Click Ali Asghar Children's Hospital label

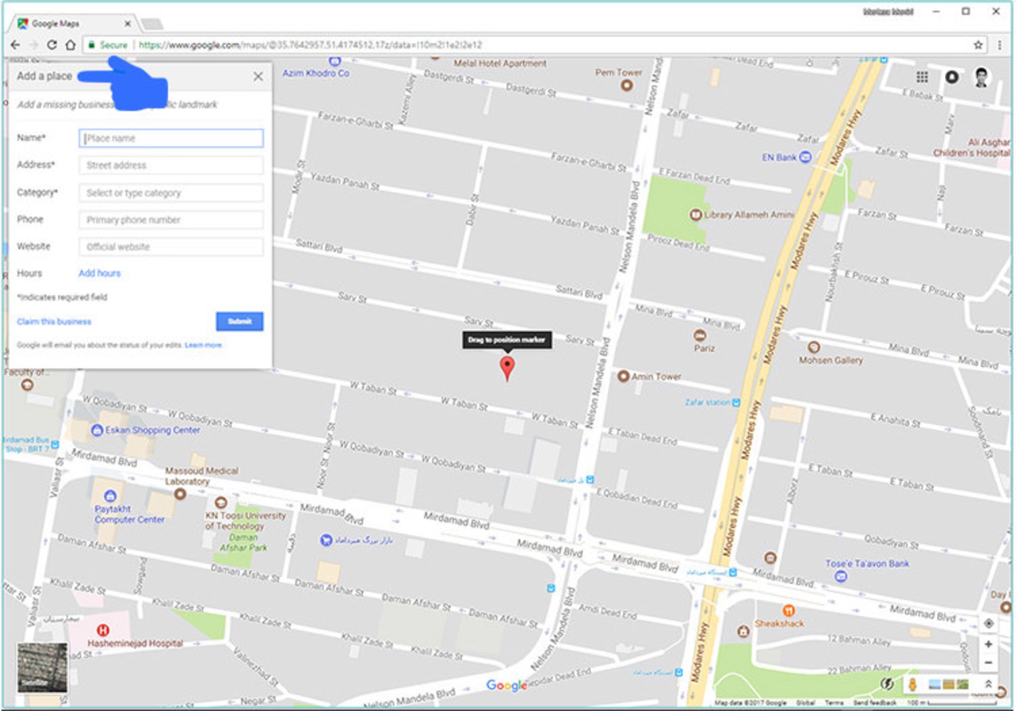tap(972, 148)
